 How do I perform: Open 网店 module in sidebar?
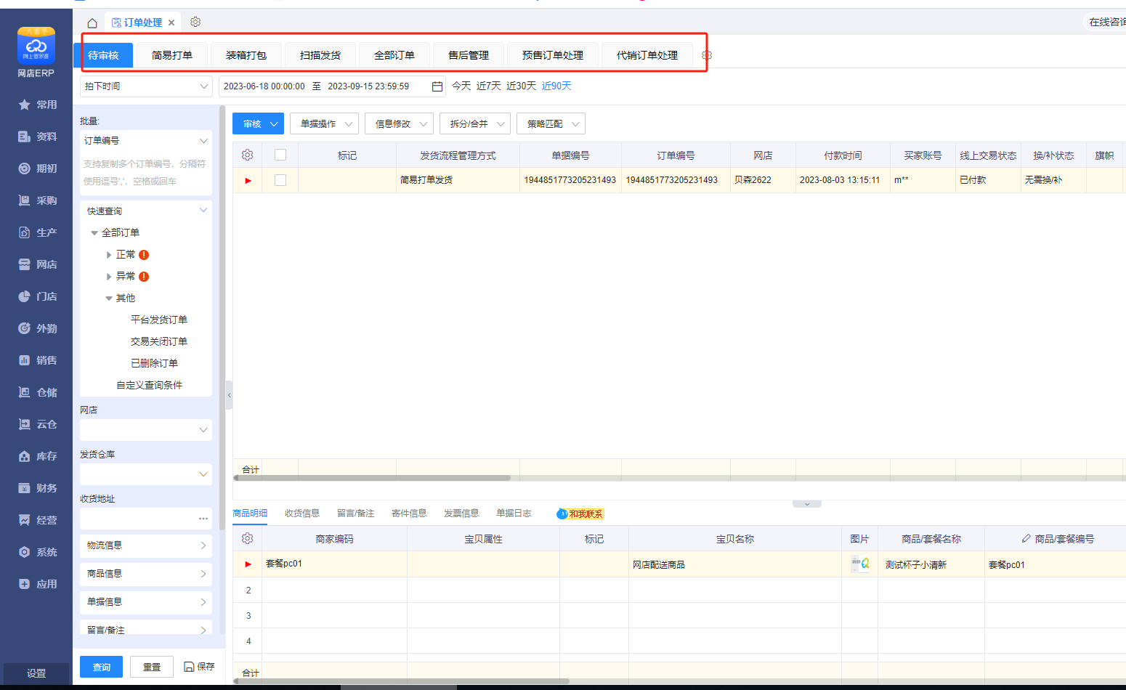point(37,264)
